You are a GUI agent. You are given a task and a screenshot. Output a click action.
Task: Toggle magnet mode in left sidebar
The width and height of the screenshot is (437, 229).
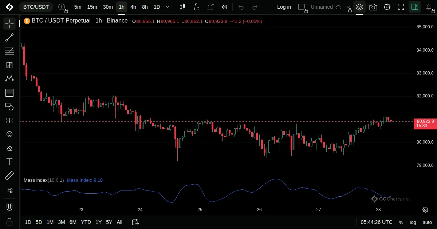[x=9, y=207]
